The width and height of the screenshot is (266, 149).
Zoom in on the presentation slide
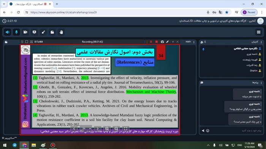click(107, 129)
